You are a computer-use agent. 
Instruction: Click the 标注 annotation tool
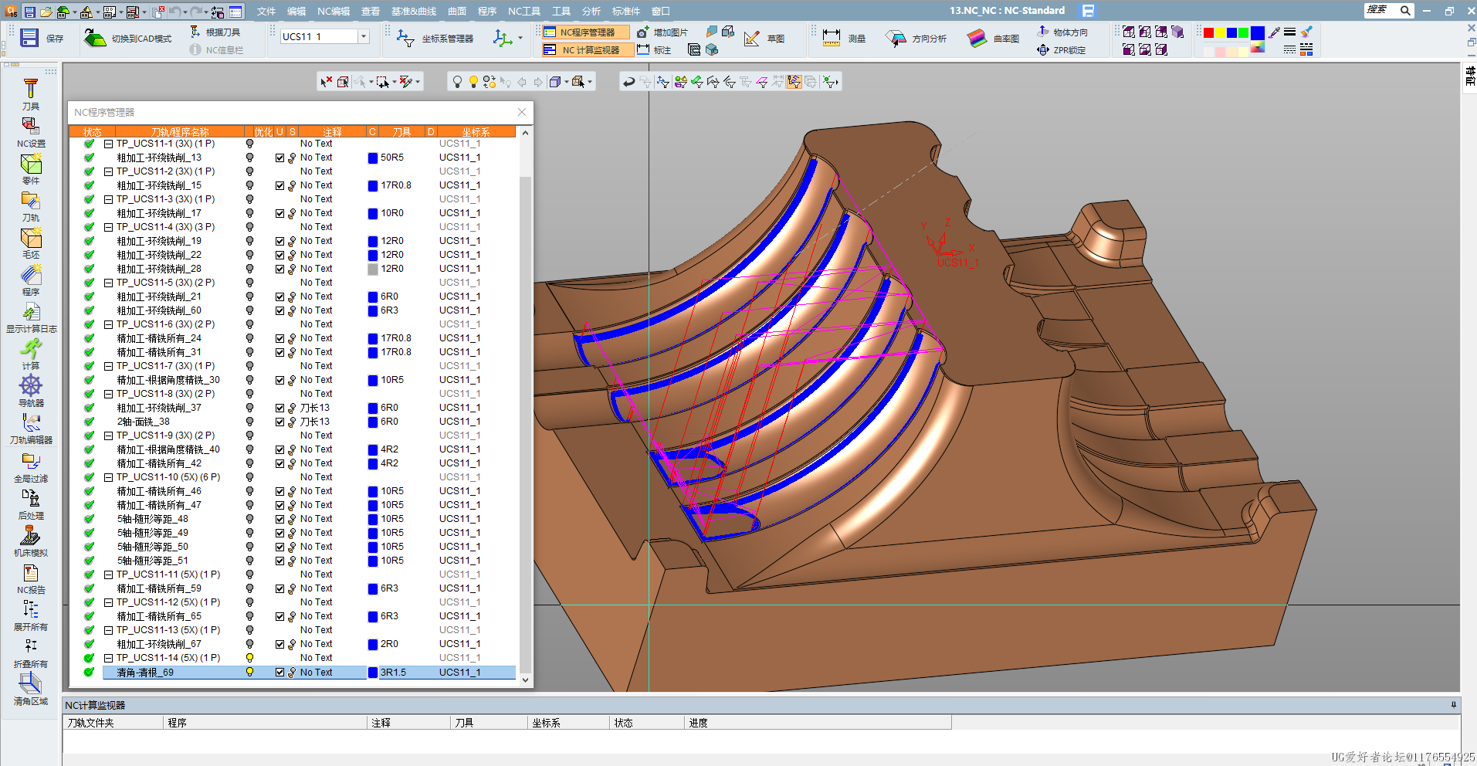pos(654,50)
